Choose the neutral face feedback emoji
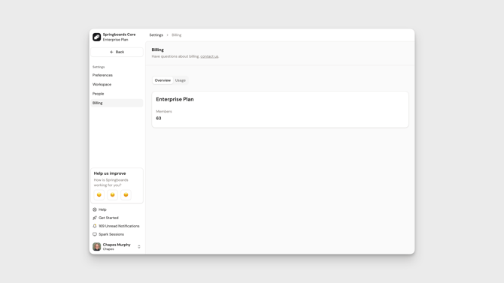The image size is (504, 283). tap(113, 194)
